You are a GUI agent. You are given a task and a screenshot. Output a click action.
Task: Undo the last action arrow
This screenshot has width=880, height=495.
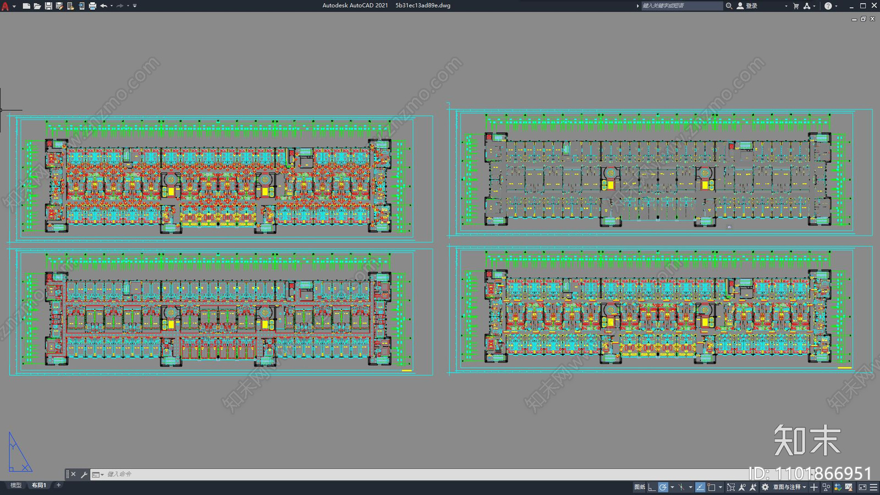[x=103, y=6]
